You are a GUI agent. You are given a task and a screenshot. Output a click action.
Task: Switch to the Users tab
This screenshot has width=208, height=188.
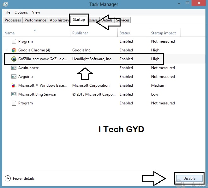[x=93, y=20]
